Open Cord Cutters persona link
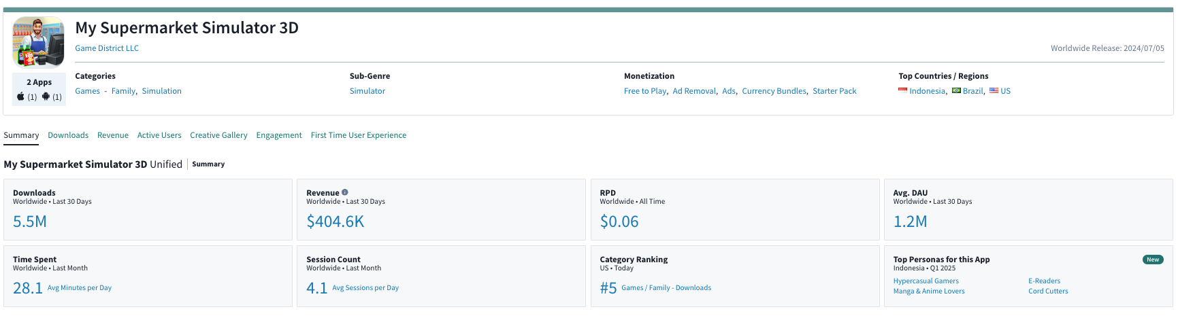1178x320 pixels. pos(1048,291)
